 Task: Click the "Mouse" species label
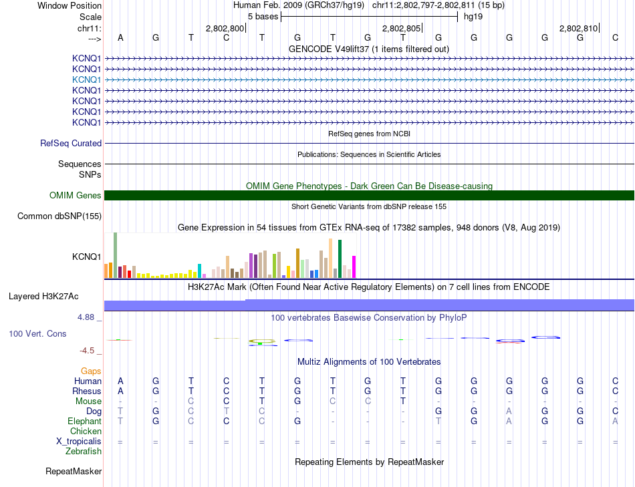tap(88, 401)
